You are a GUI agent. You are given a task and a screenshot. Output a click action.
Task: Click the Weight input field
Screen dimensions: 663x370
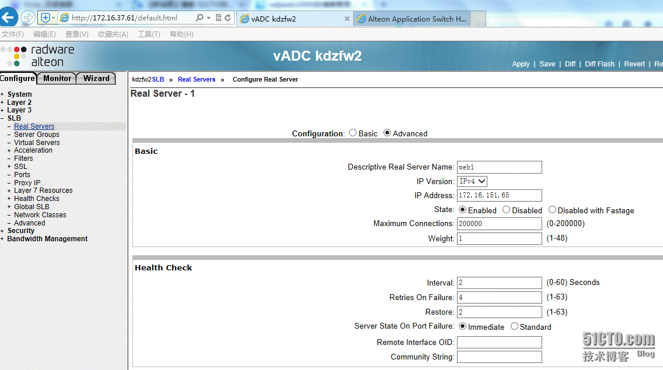coord(500,239)
